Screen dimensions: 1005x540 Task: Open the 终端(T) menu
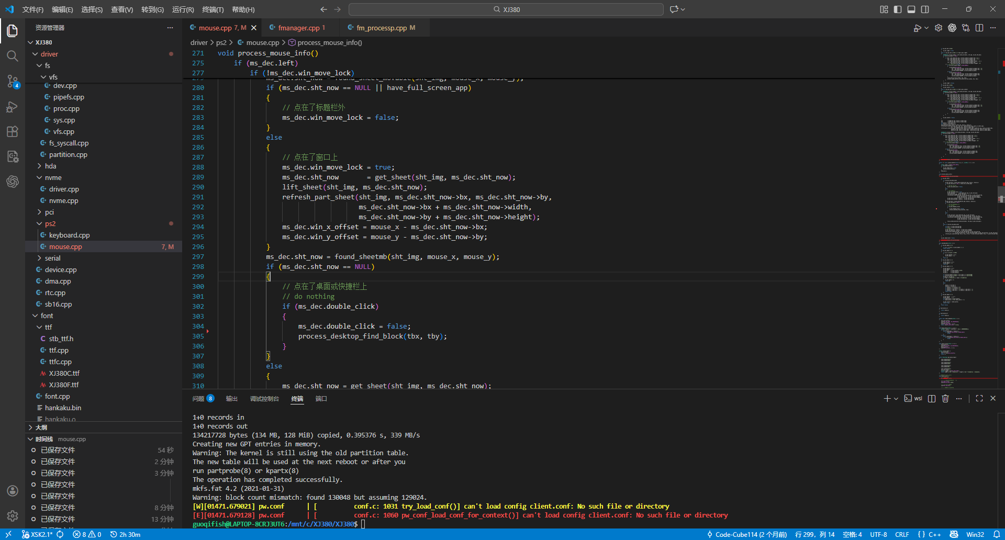click(213, 9)
